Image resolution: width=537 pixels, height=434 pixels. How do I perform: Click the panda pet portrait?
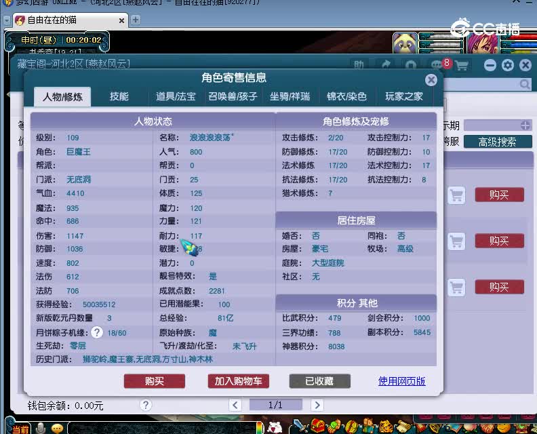click(405, 43)
